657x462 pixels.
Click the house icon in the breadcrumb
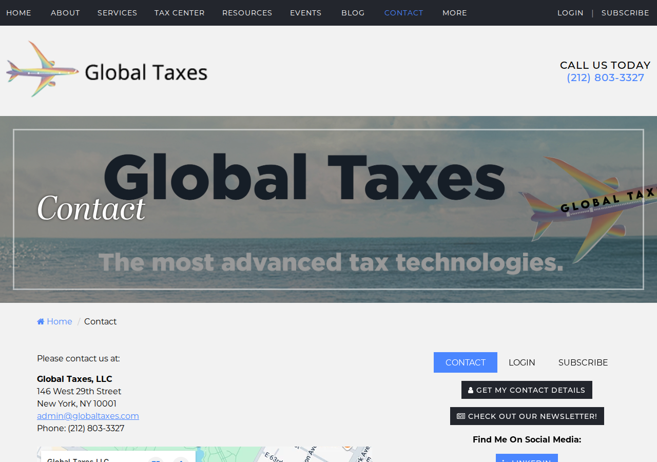pos(41,321)
